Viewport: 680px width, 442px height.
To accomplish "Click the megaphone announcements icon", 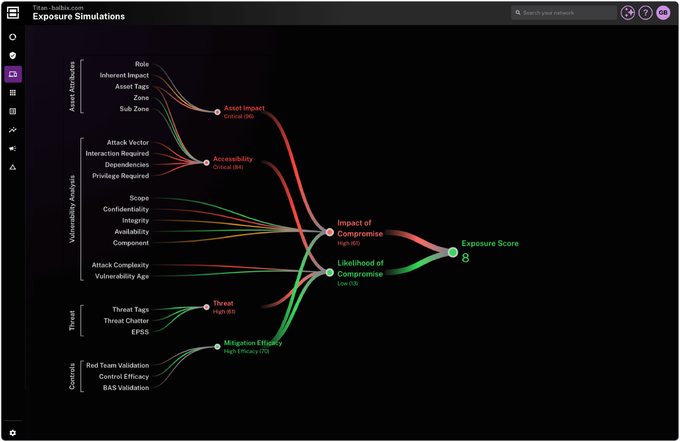I will pos(13,148).
